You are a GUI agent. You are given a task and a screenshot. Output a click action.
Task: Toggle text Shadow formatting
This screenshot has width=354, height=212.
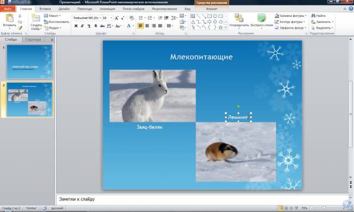pos(96,26)
